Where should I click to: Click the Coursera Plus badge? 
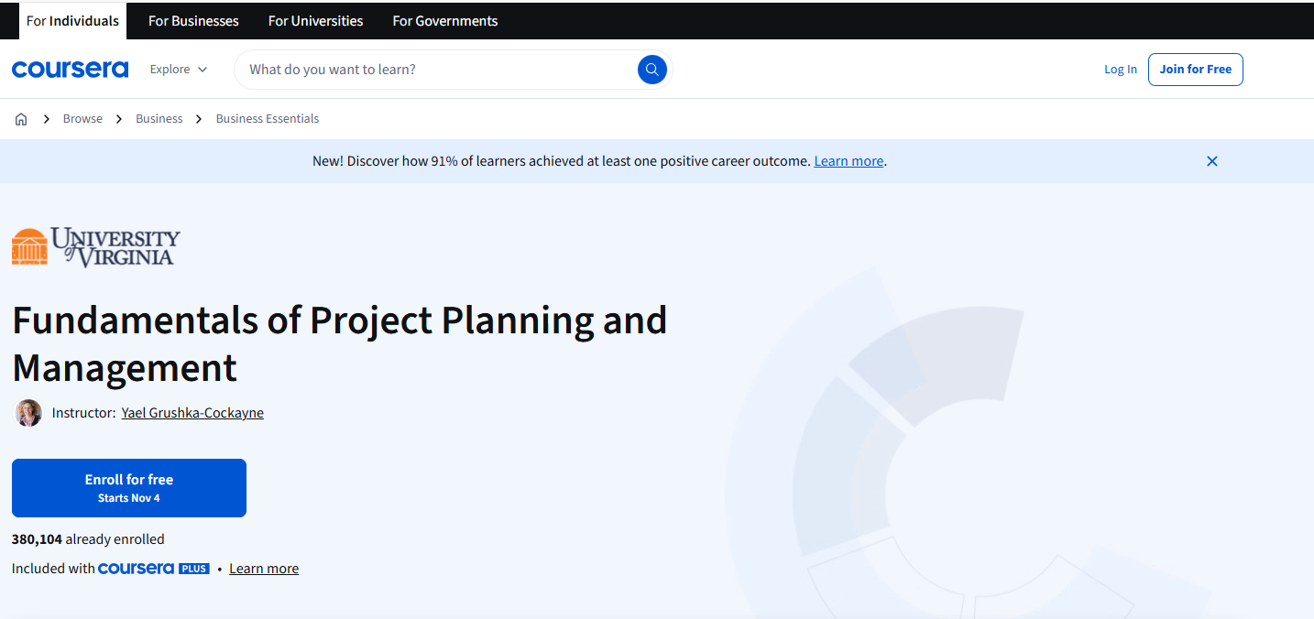coord(153,568)
